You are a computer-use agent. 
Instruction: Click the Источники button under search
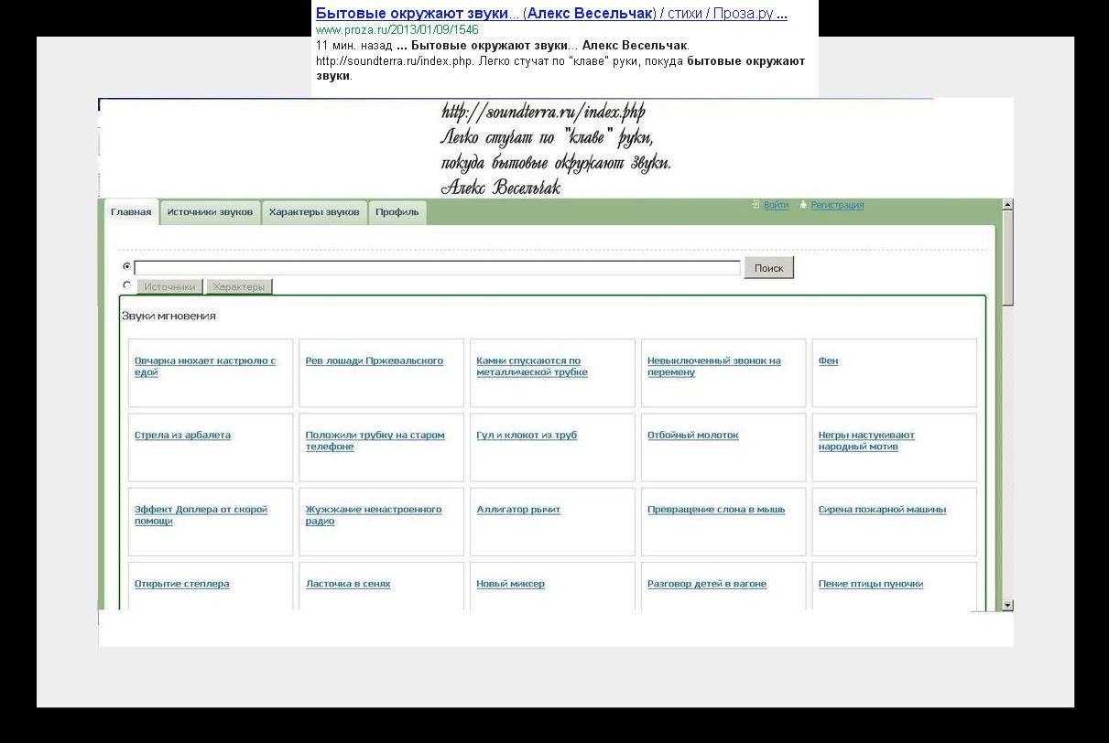(x=169, y=287)
